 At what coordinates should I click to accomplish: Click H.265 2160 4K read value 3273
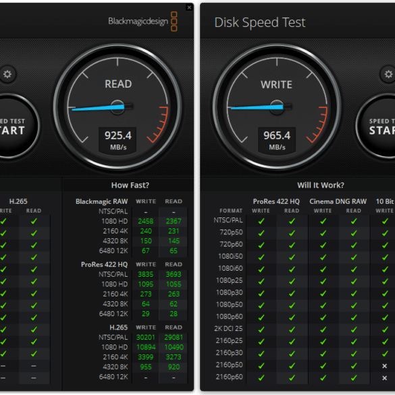[x=174, y=357]
